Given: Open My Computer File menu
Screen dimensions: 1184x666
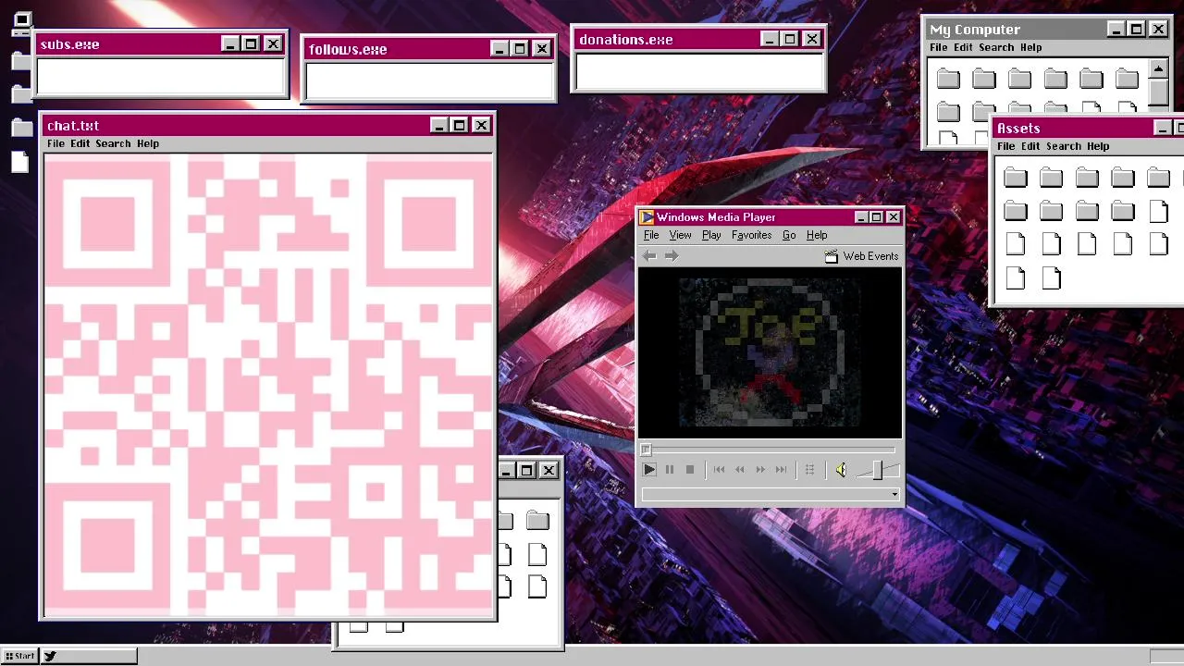Looking at the screenshot, I should pos(939,47).
